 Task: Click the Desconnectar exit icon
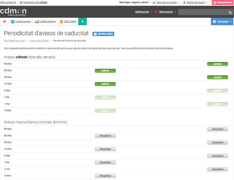[215, 3]
